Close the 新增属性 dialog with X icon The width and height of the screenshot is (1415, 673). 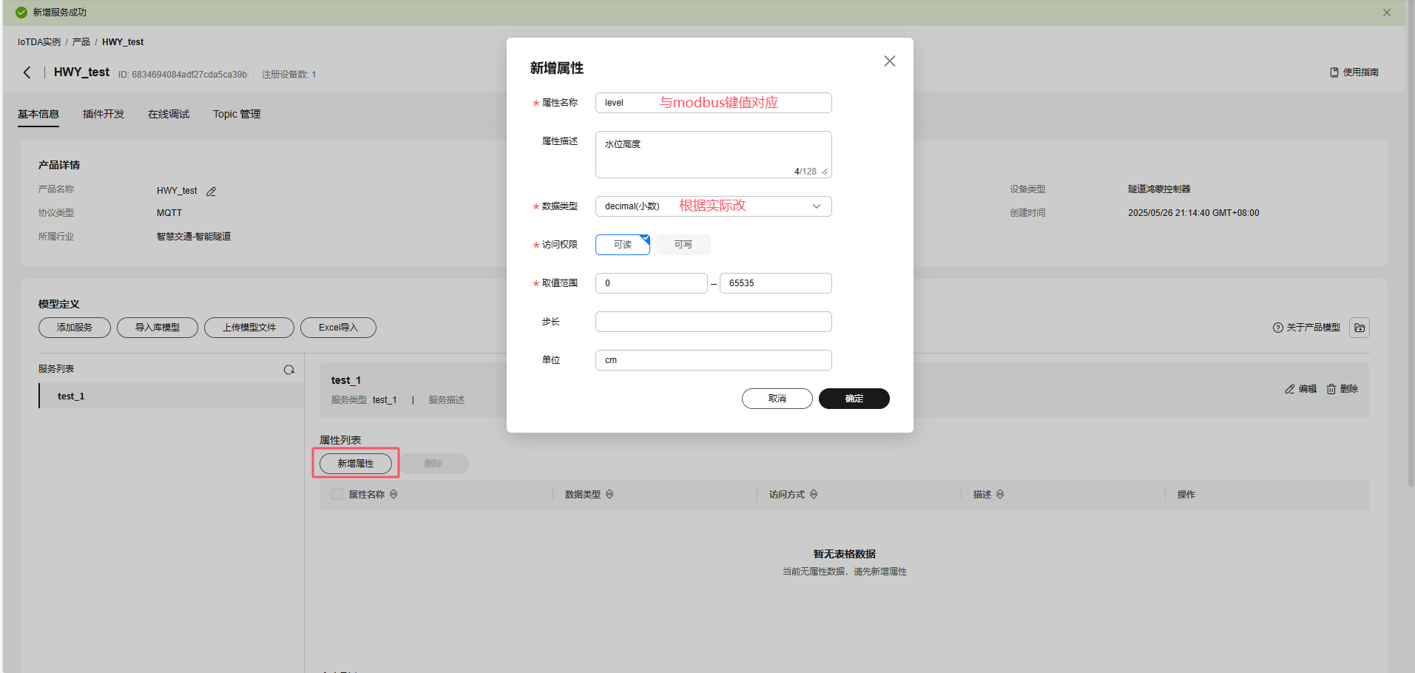point(890,61)
